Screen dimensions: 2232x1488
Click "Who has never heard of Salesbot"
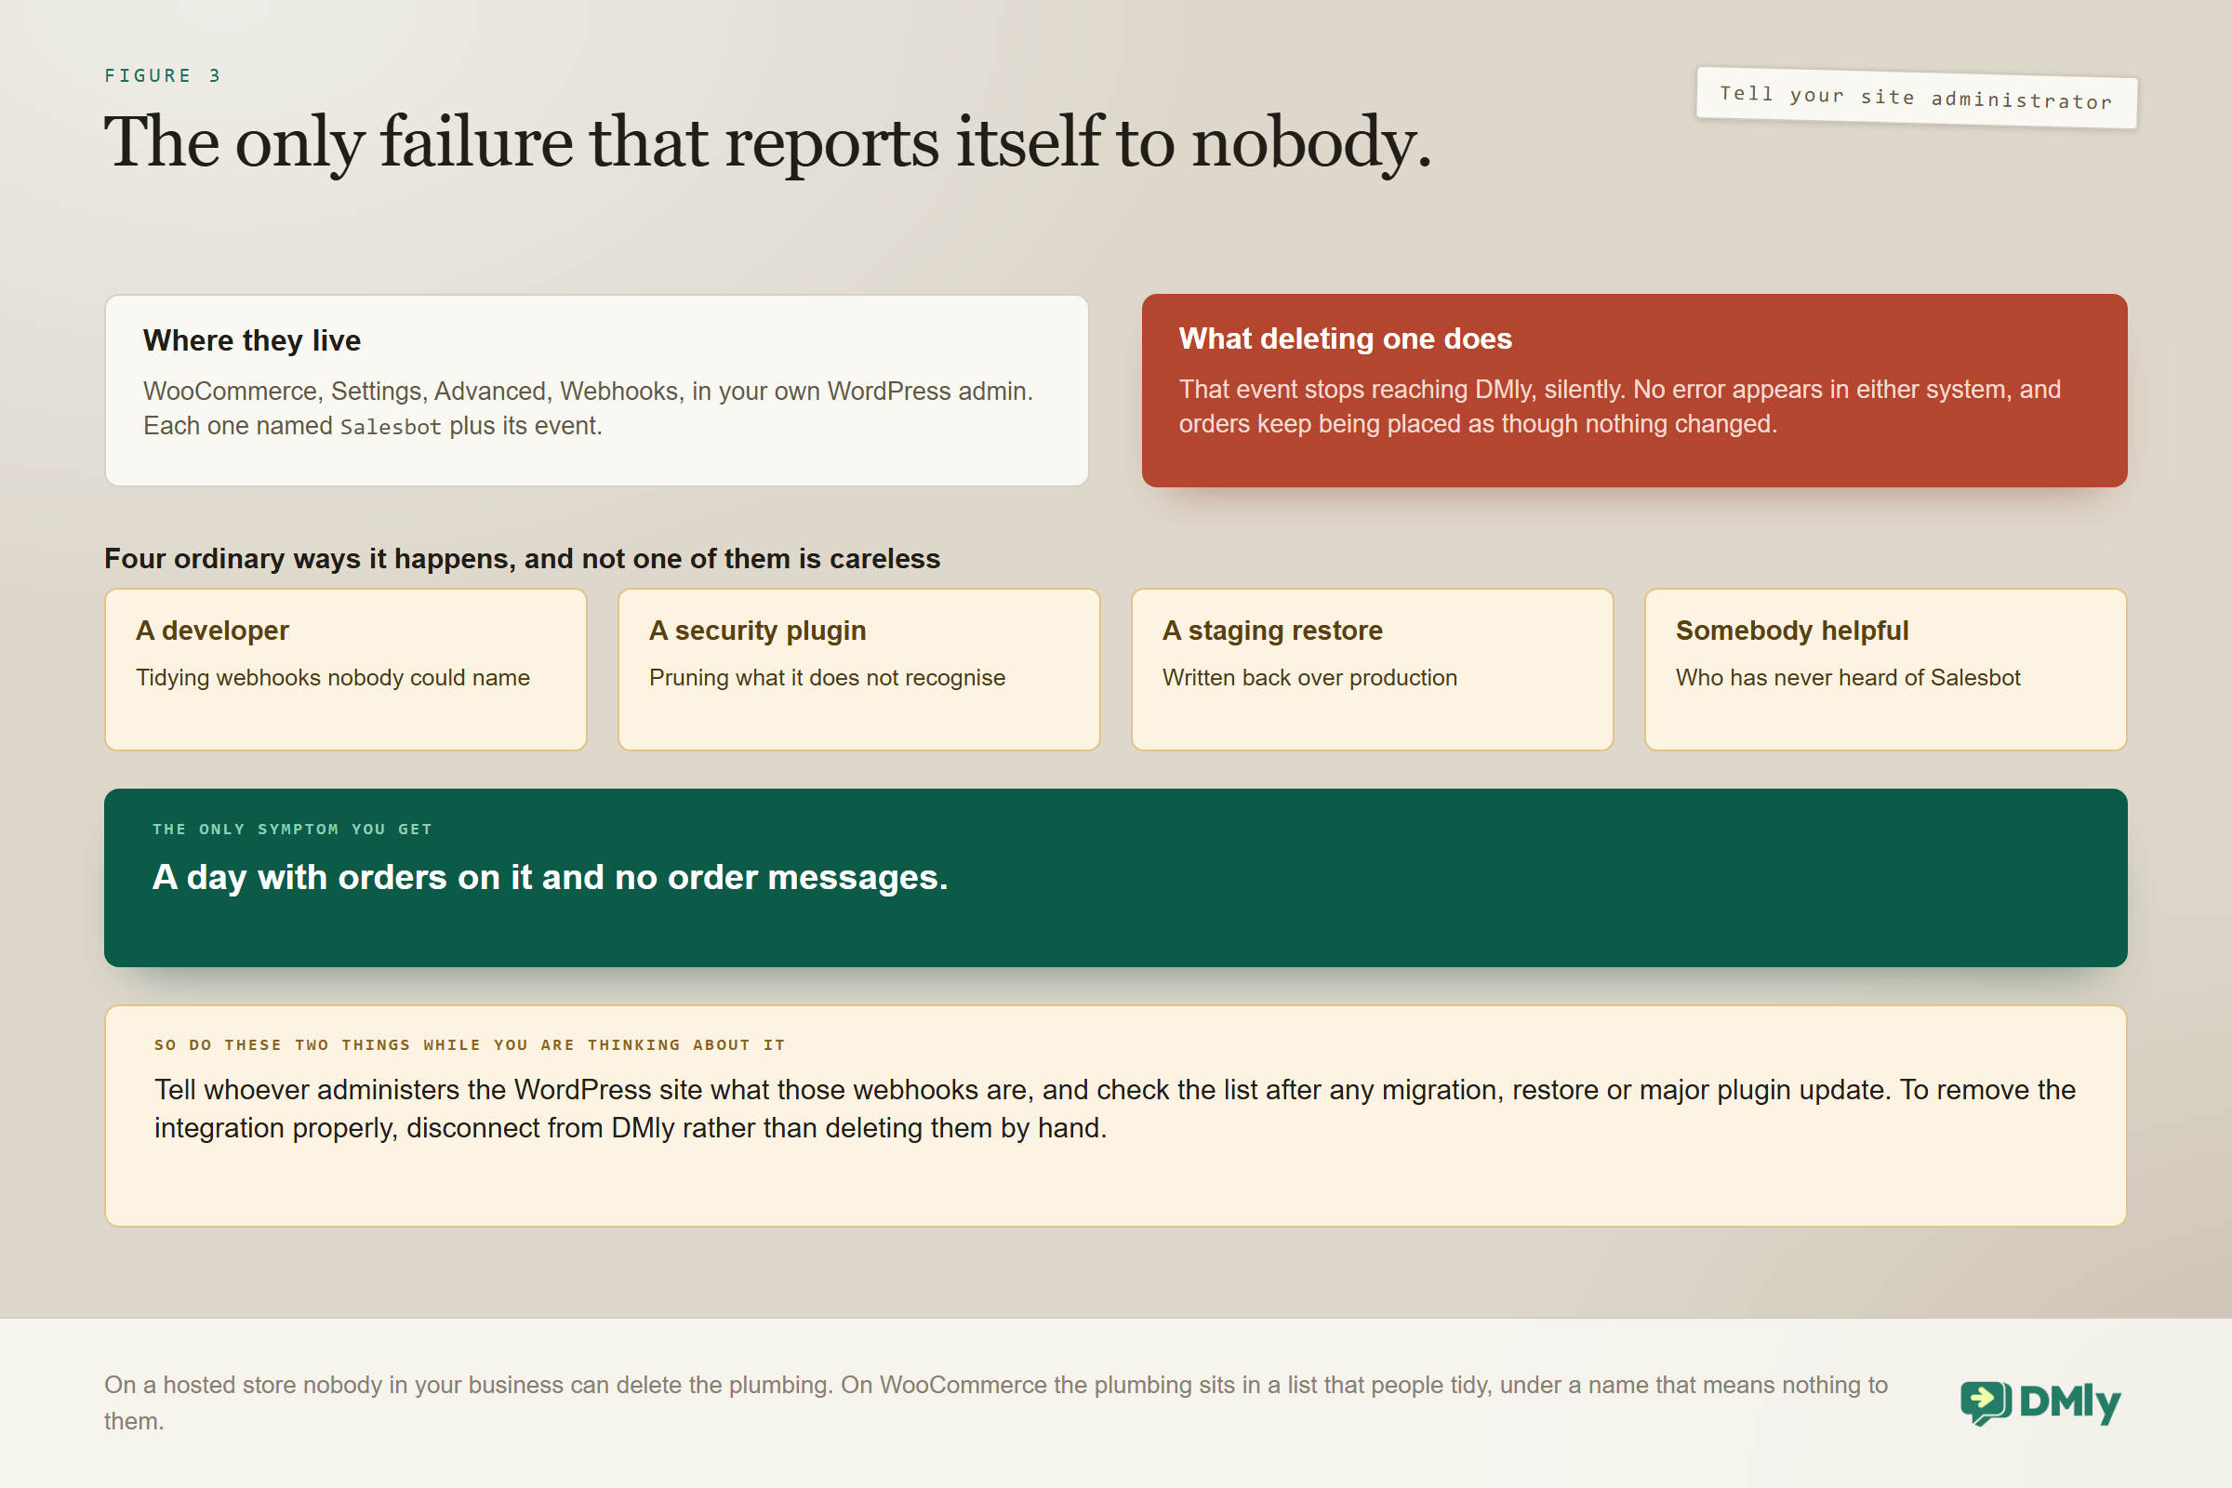point(1848,678)
